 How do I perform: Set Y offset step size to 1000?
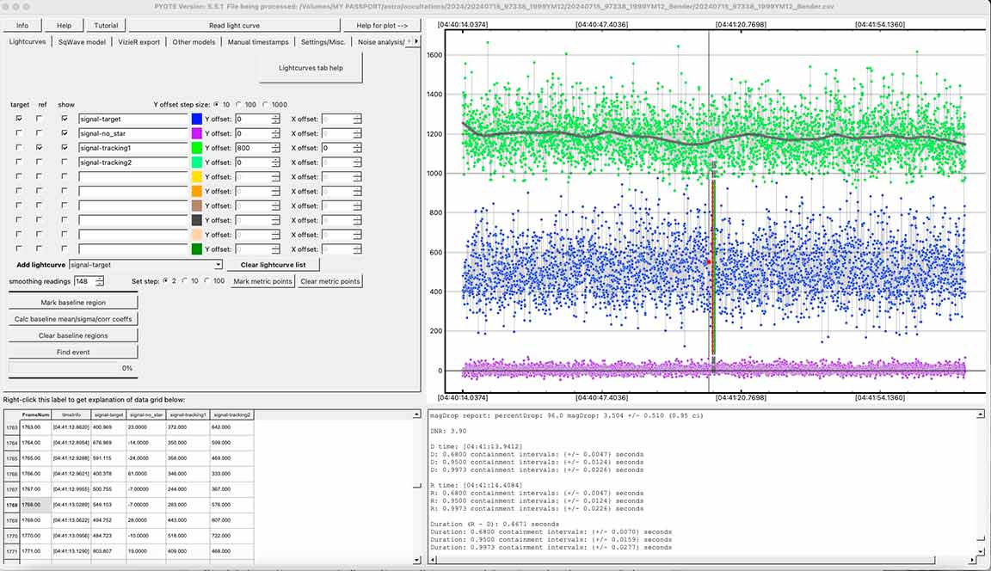(266, 105)
